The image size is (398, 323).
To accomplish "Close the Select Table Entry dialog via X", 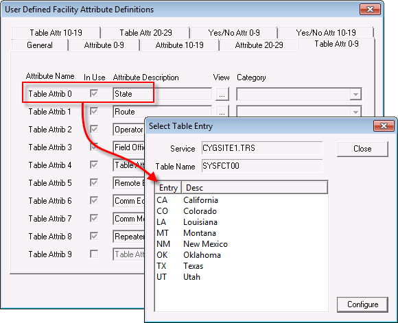I will pos(384,126).
